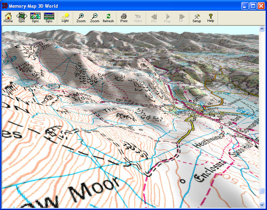Open the 3D World title bar icon menu

click(x=5, y=6)
